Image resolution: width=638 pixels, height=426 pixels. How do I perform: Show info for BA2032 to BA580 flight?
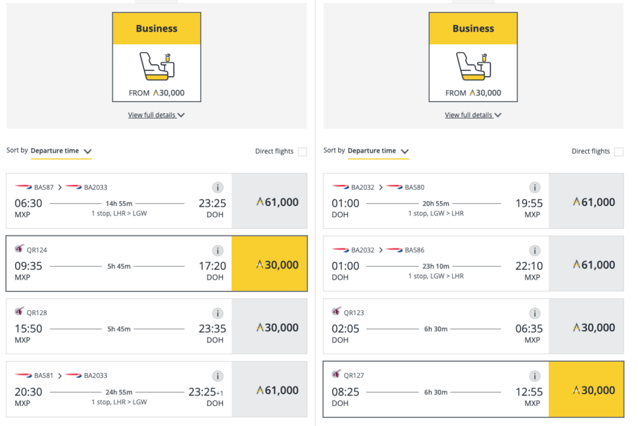[535, 187]
